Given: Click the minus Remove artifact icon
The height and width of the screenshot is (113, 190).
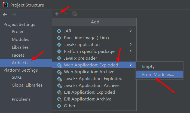Looking at the screenshot, I should 65,14.
